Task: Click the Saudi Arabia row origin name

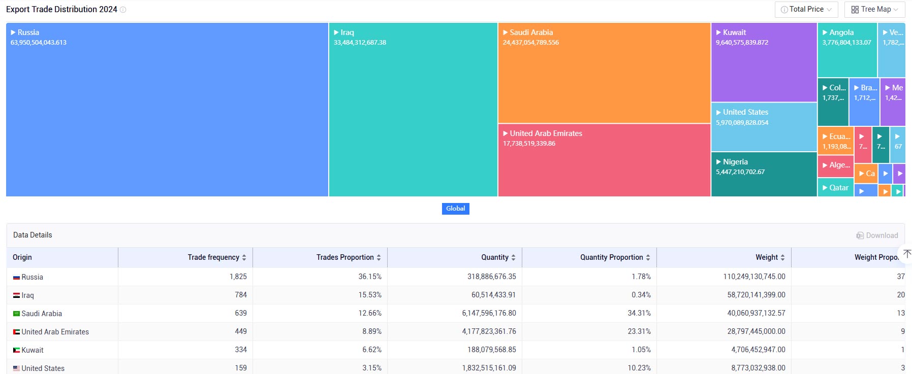Action: pos(42,314)
